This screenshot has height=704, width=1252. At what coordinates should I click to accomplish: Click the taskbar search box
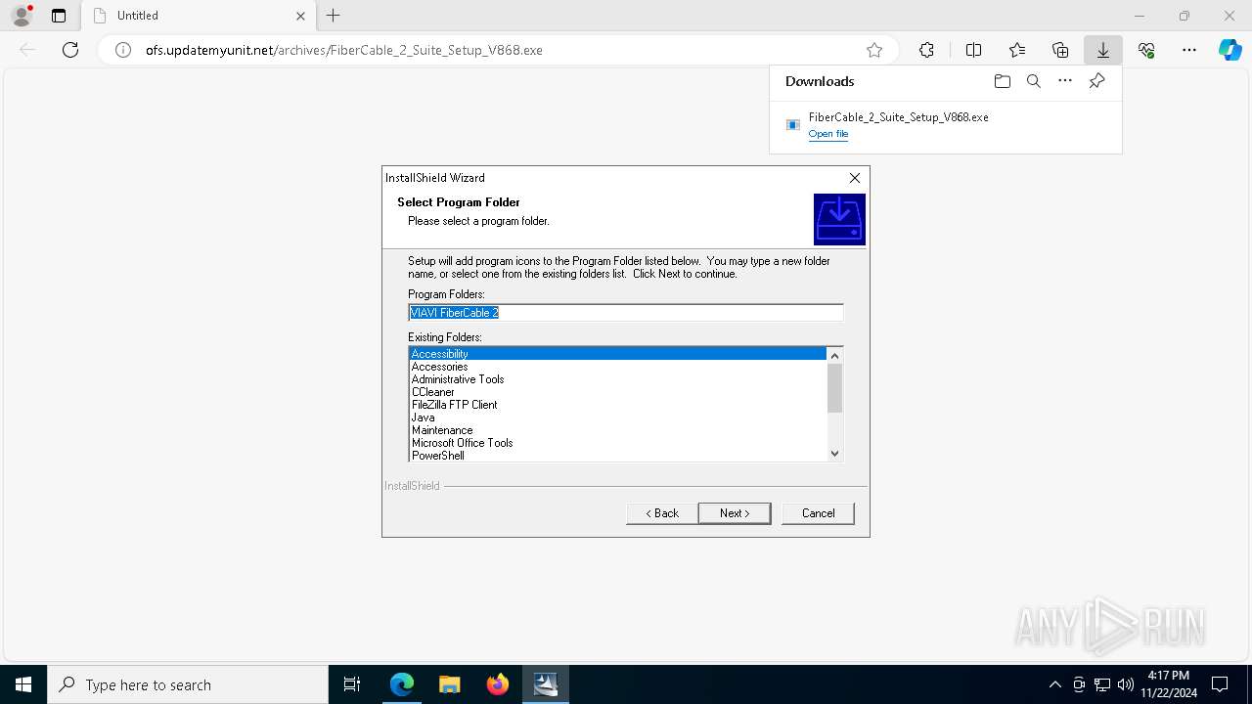188,684
